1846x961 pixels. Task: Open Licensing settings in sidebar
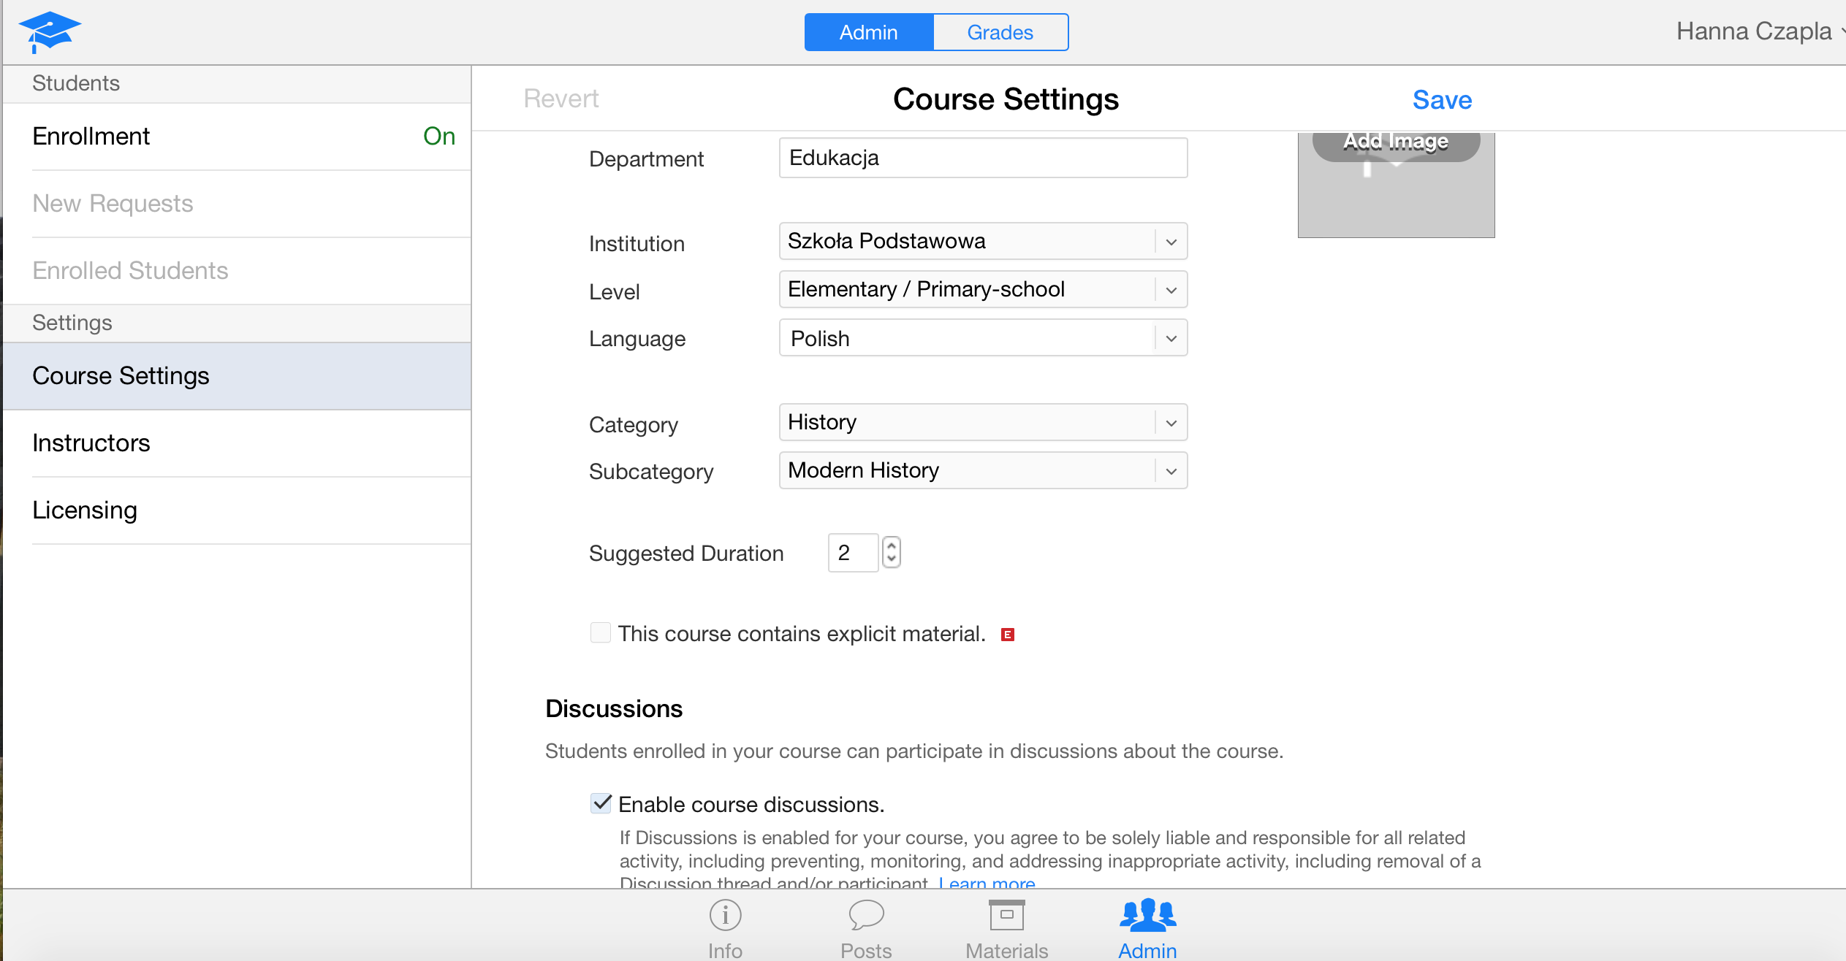85,510
